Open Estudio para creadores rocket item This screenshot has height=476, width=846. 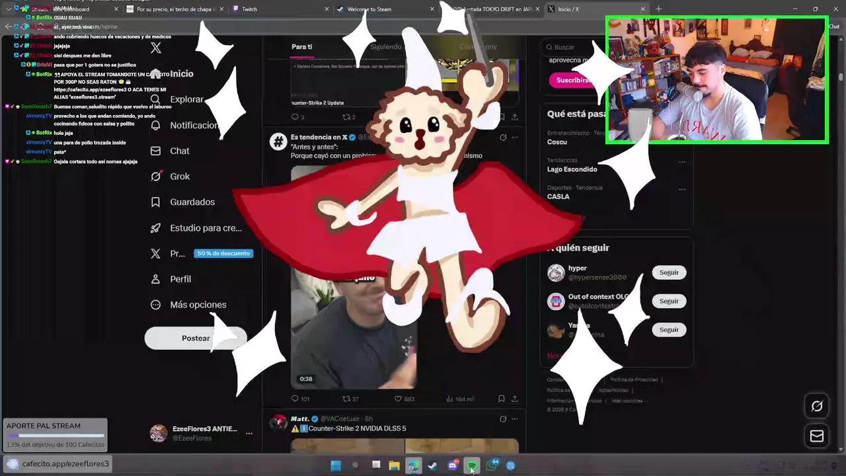pyautogui.click(x=196, y=228)
